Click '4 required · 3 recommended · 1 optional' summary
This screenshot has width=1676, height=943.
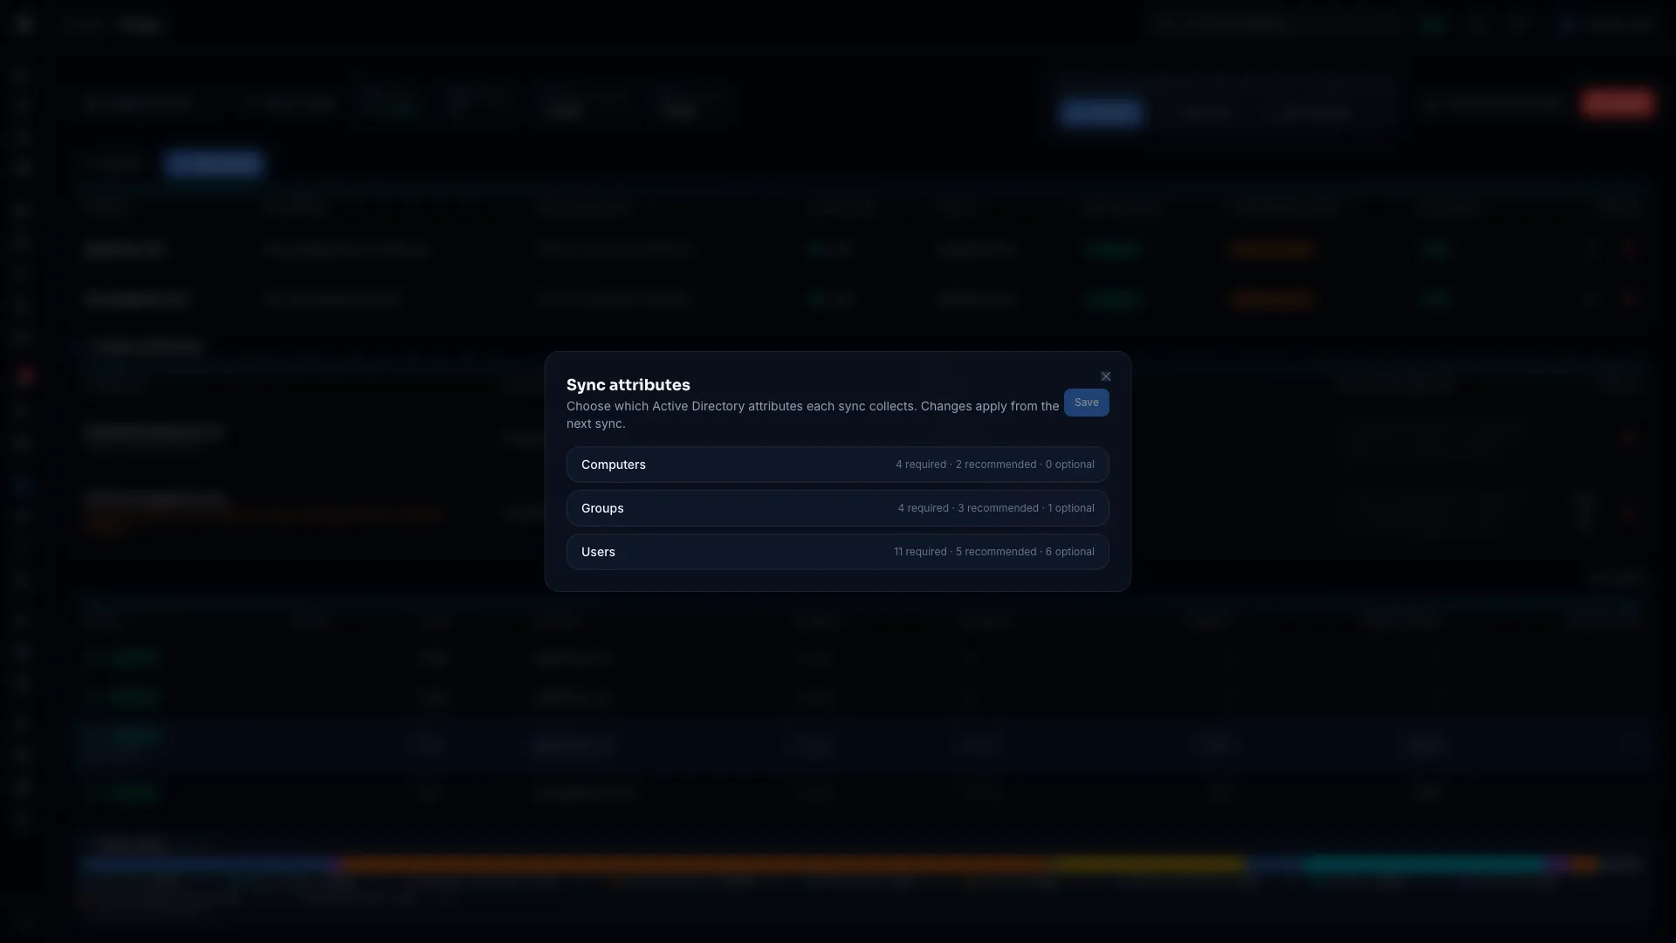(995, 508)
